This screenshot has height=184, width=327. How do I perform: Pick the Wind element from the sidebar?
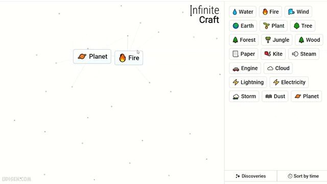[298, 12]
